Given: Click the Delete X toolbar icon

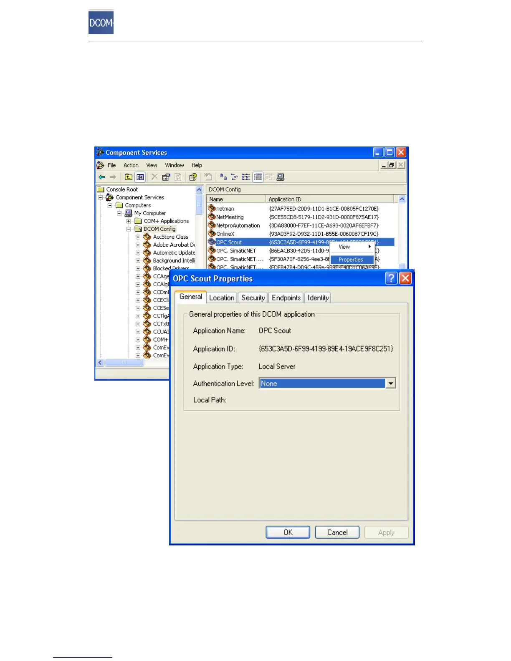Looking at the screenshot, I should (x=154, y=177).
